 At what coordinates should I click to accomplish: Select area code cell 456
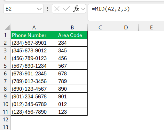pos(72,58)
